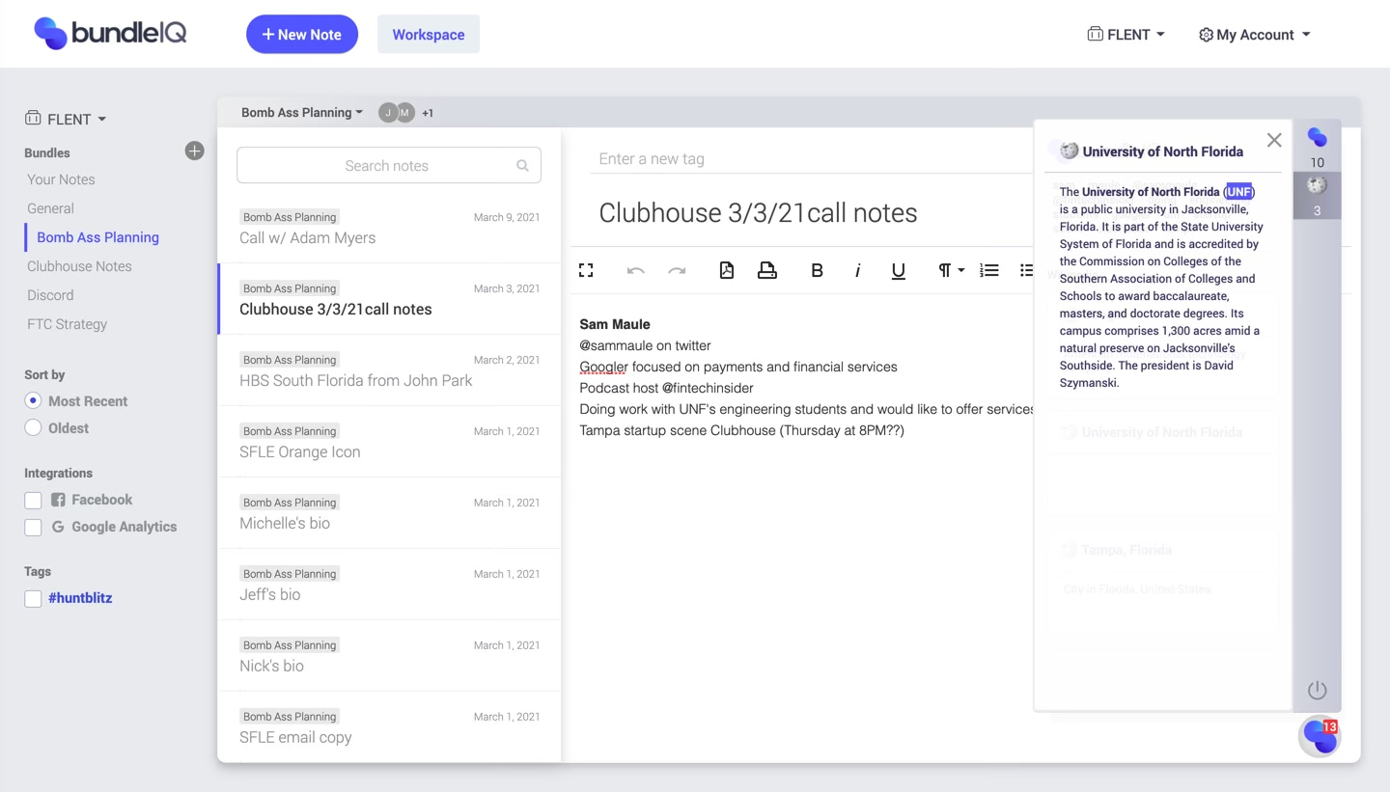Enable the Google Analytics integration checkbox
The image size is (1390, 792).
[33, 527]
